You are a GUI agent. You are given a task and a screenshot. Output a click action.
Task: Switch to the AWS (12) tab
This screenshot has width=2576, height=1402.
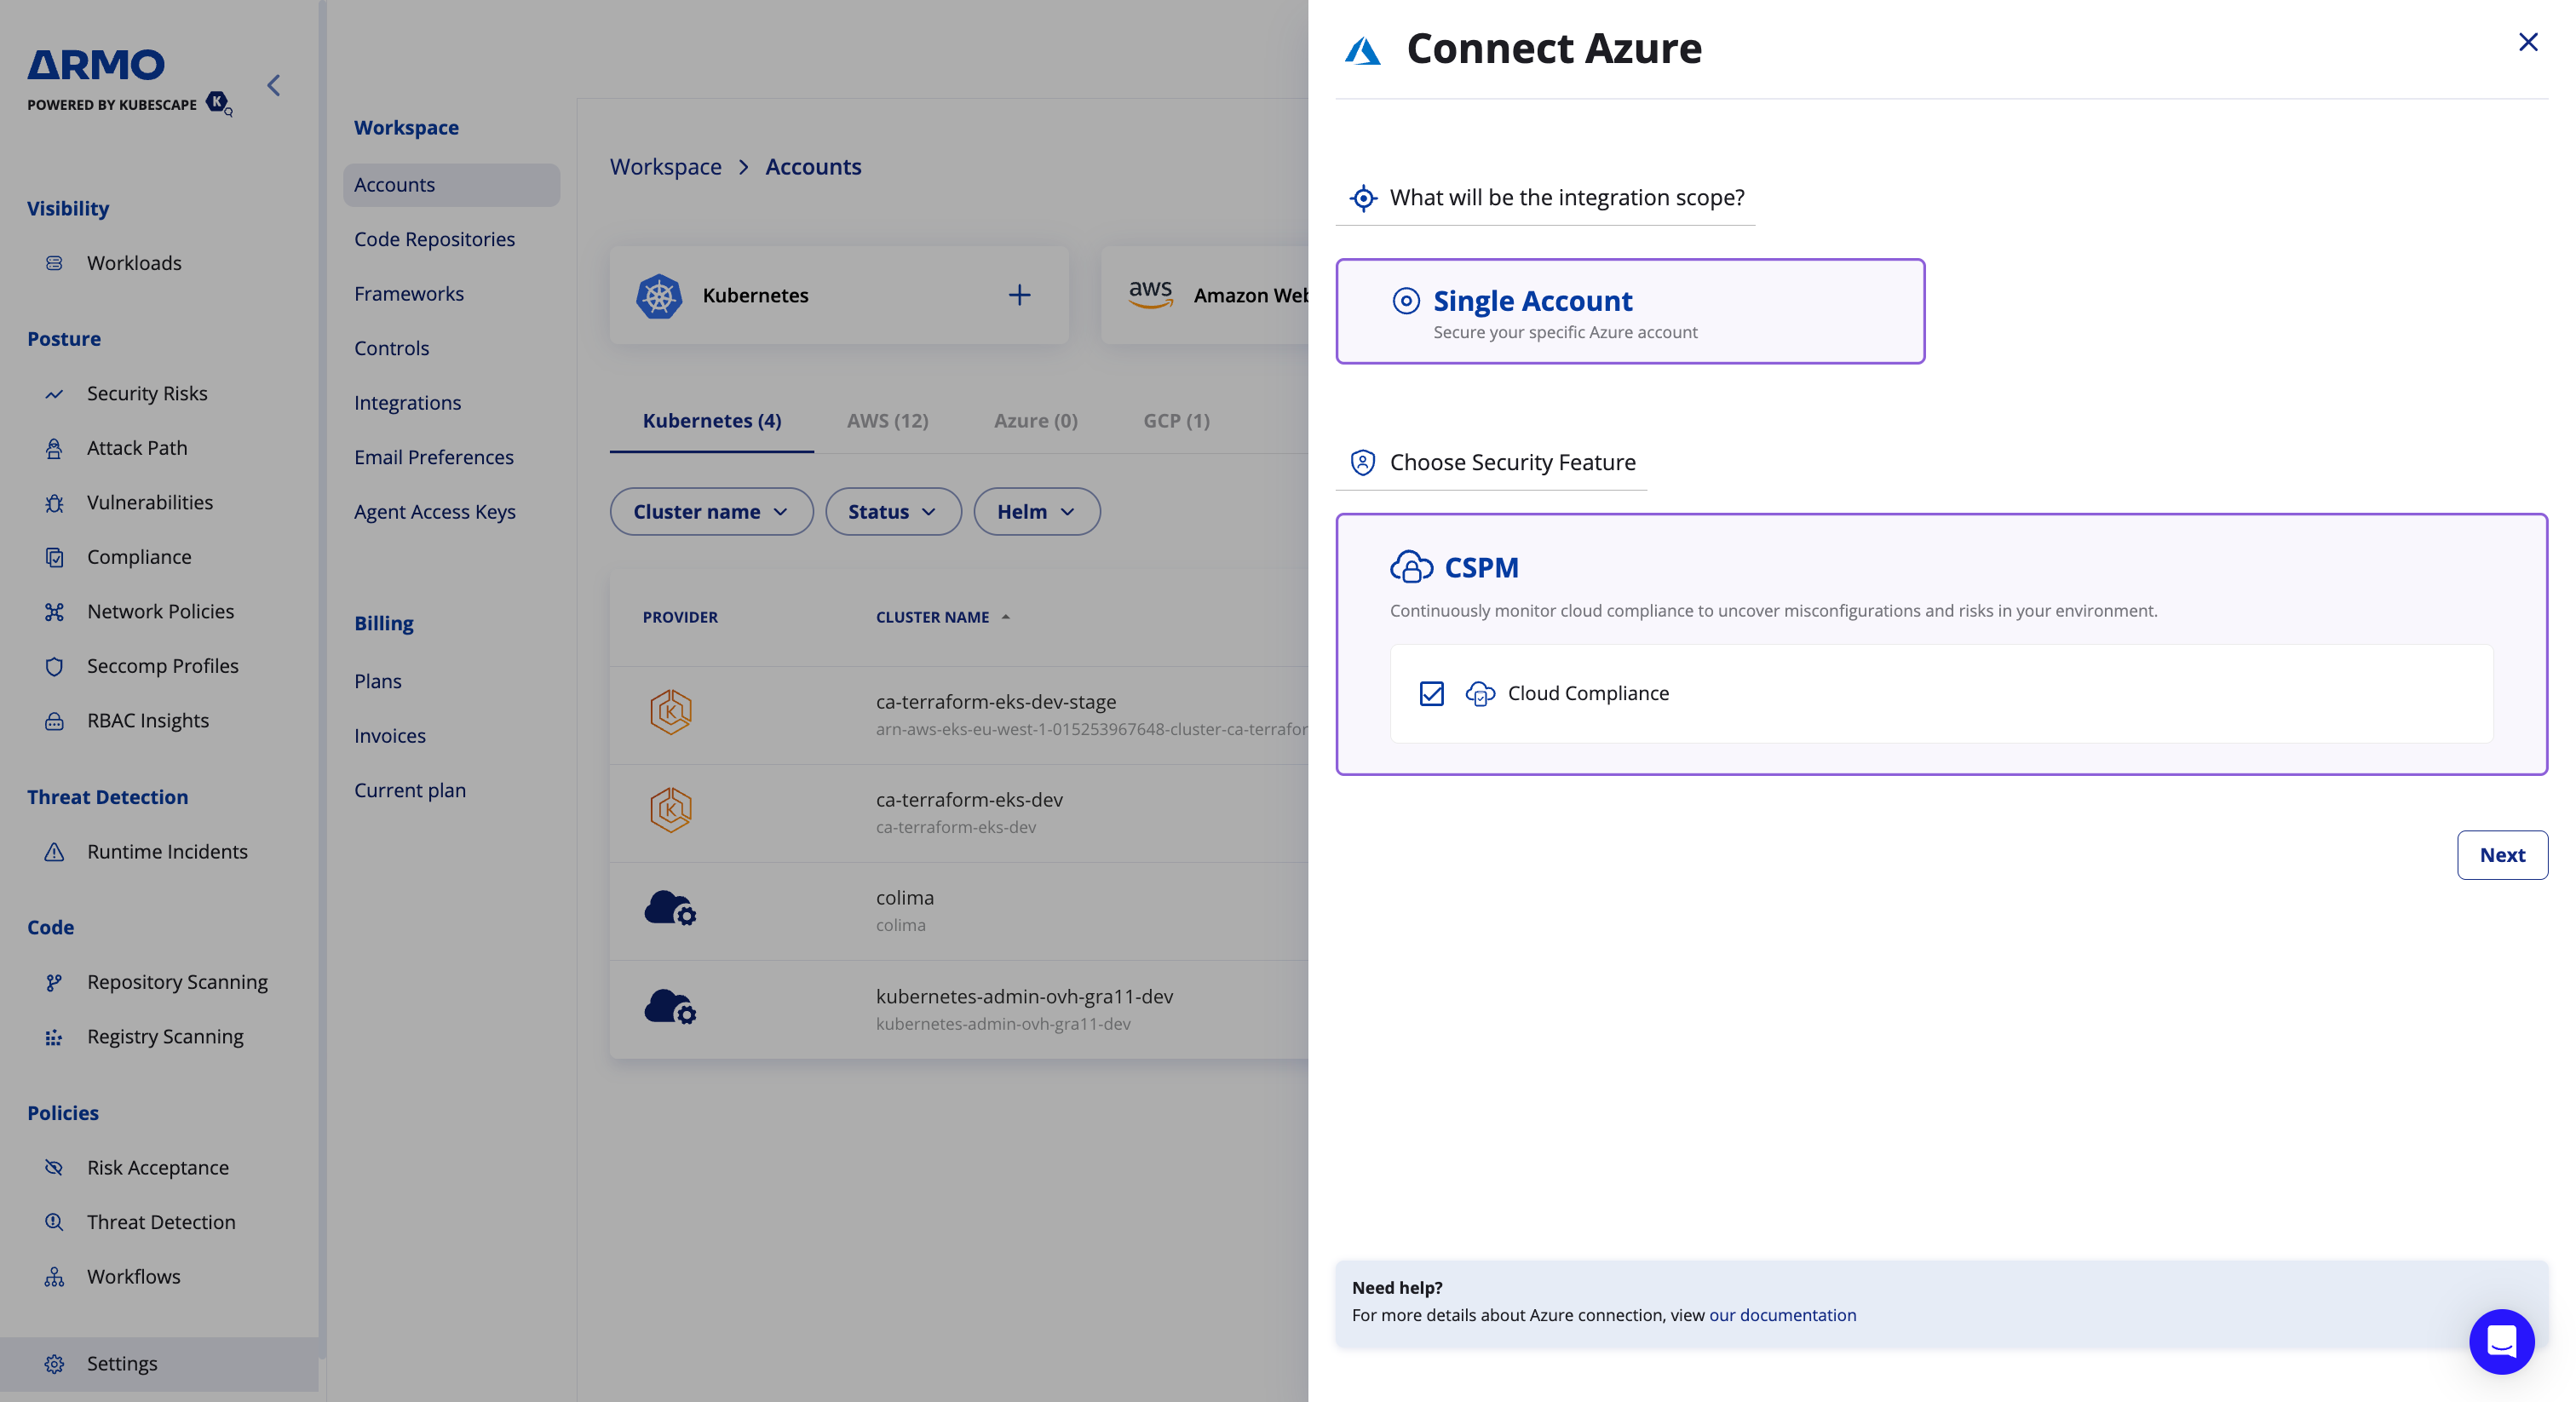[x=887, y=421]
